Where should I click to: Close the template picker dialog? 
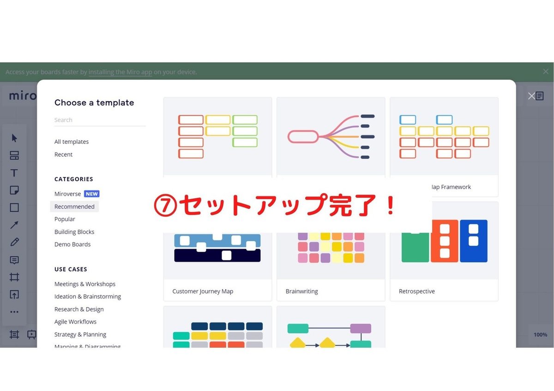(531, 96)
